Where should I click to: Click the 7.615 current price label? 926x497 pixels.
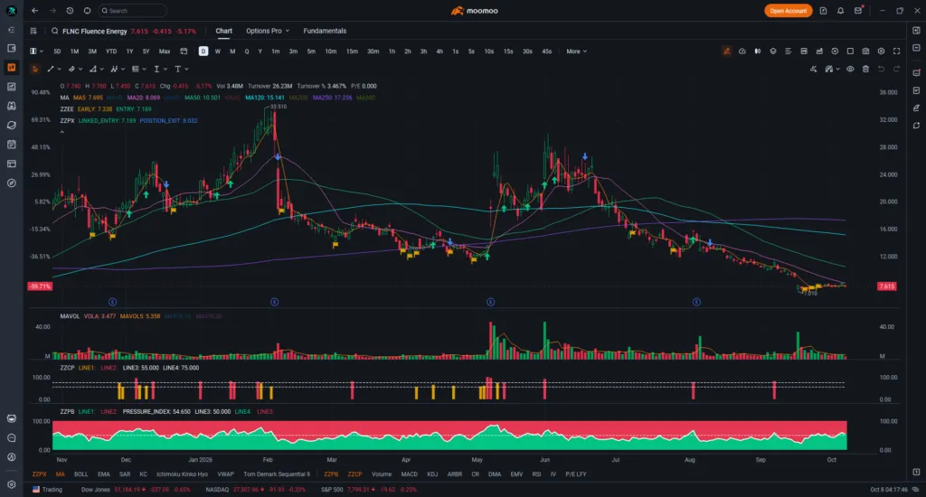(886, 286)
